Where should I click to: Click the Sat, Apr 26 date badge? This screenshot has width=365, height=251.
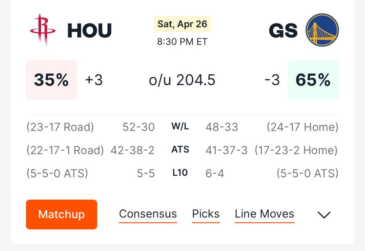point(182,24)
